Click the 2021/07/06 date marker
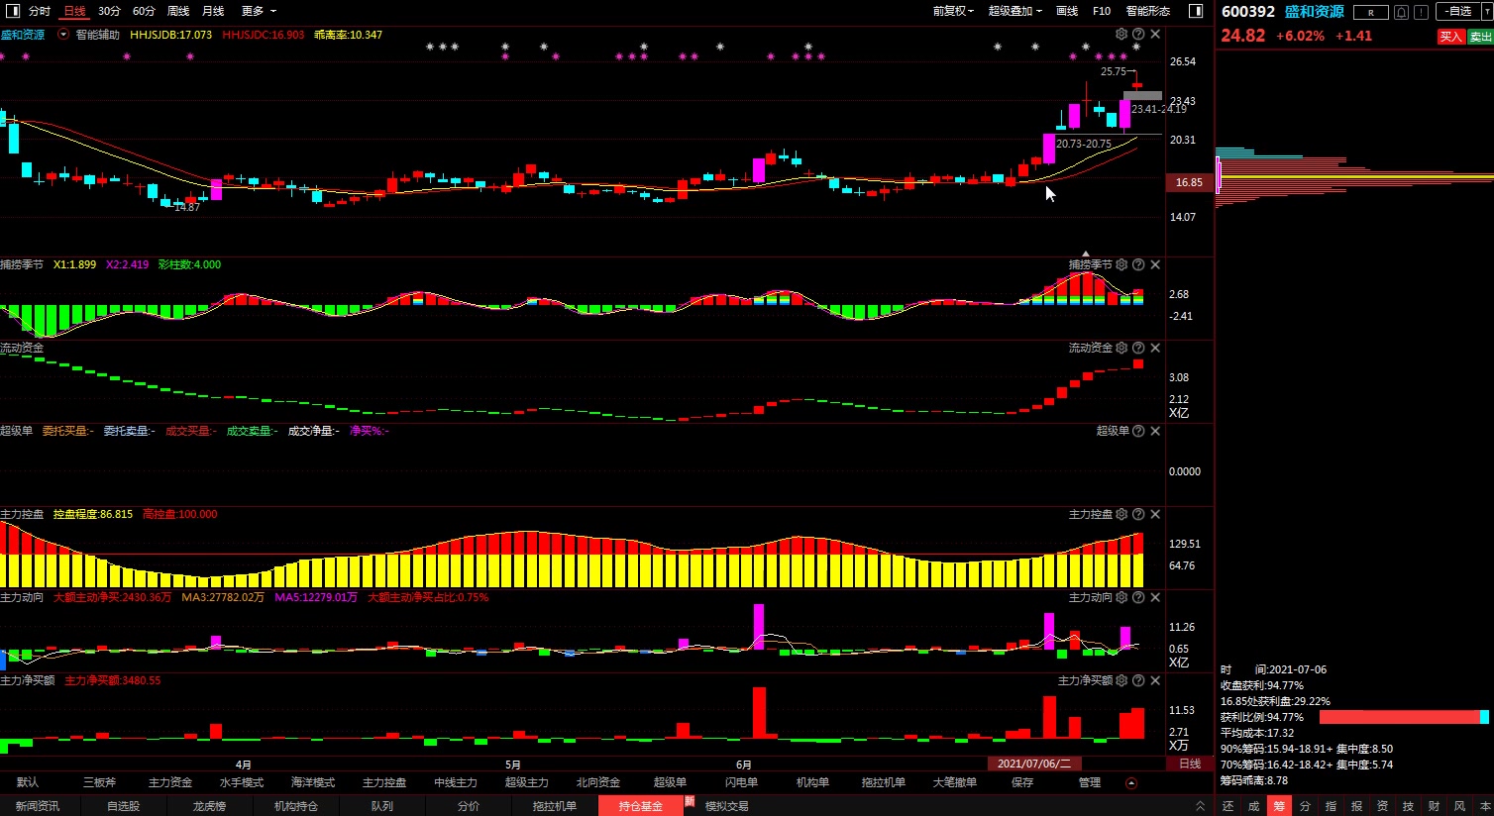 pyautogui.click(x=1034, y=764)
